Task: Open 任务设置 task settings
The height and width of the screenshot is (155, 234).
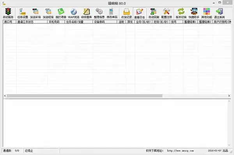Action: [23, 13]
